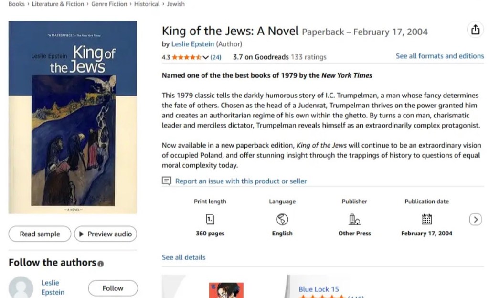
Task: Click the publisher building icon
Action: point(354,219)
